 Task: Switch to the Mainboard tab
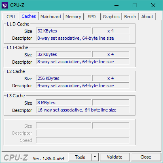[51, 17]
